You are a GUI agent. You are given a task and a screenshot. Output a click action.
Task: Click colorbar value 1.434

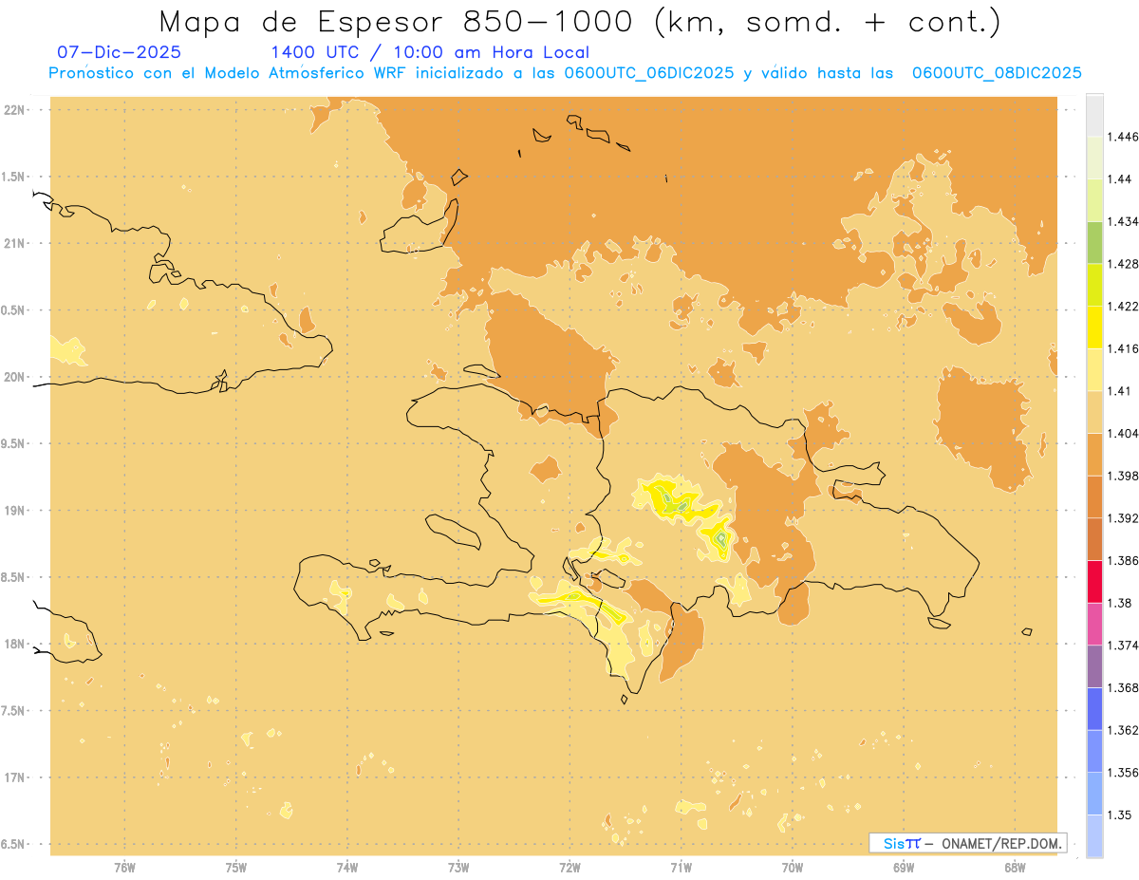[x=1123, y=221]
